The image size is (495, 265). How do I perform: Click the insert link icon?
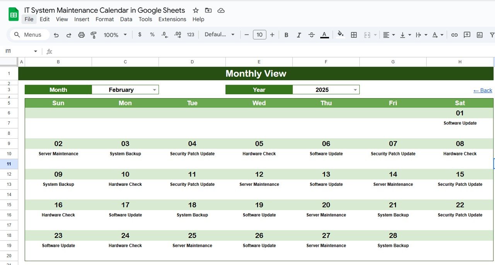(454, 35)
